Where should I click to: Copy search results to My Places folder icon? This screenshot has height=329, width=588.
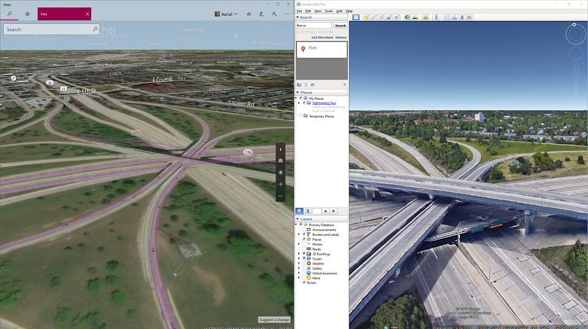click(x=300, y=85)
